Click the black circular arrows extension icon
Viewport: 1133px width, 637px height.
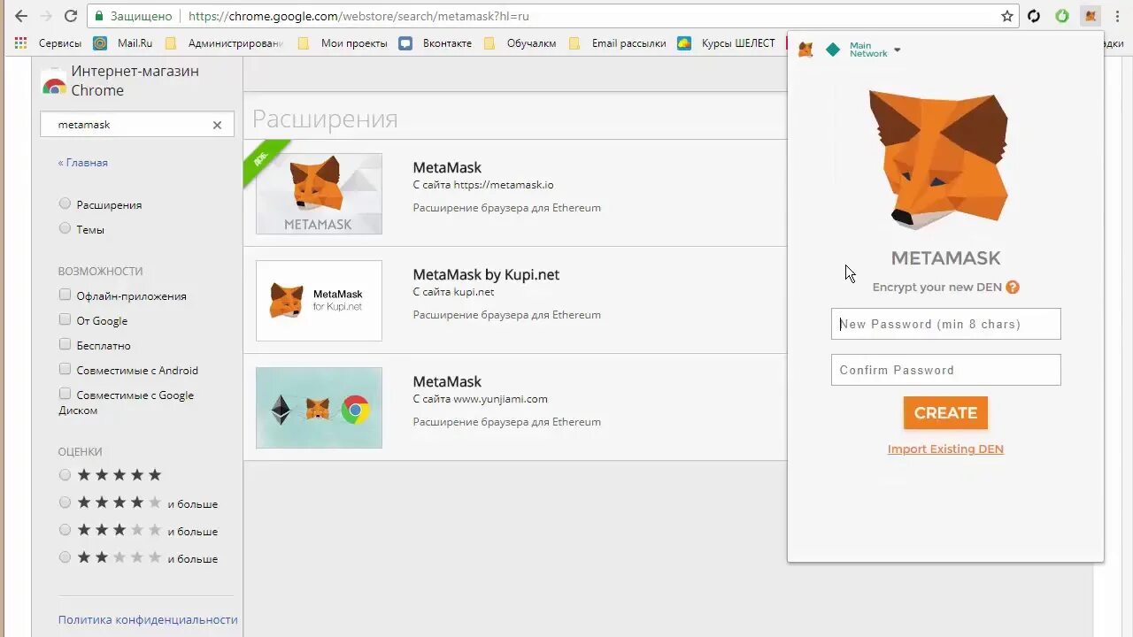1034,16
